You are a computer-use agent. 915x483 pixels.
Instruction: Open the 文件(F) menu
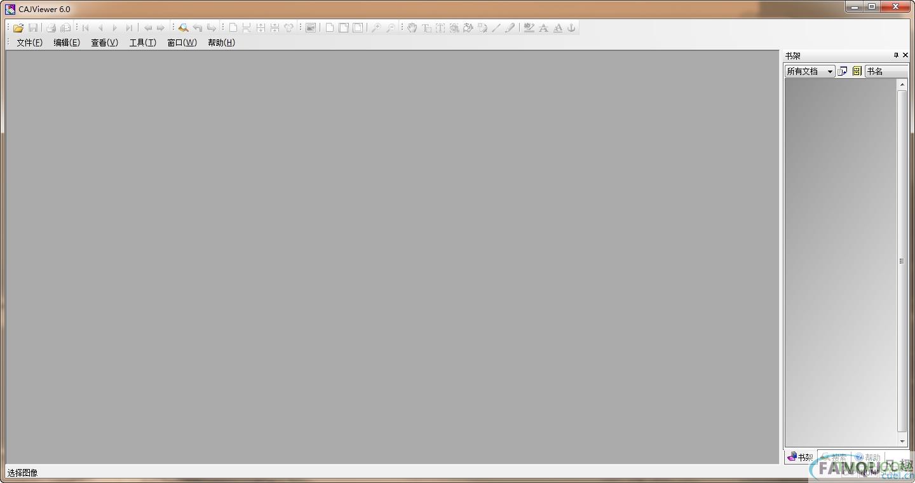point(29,43)
